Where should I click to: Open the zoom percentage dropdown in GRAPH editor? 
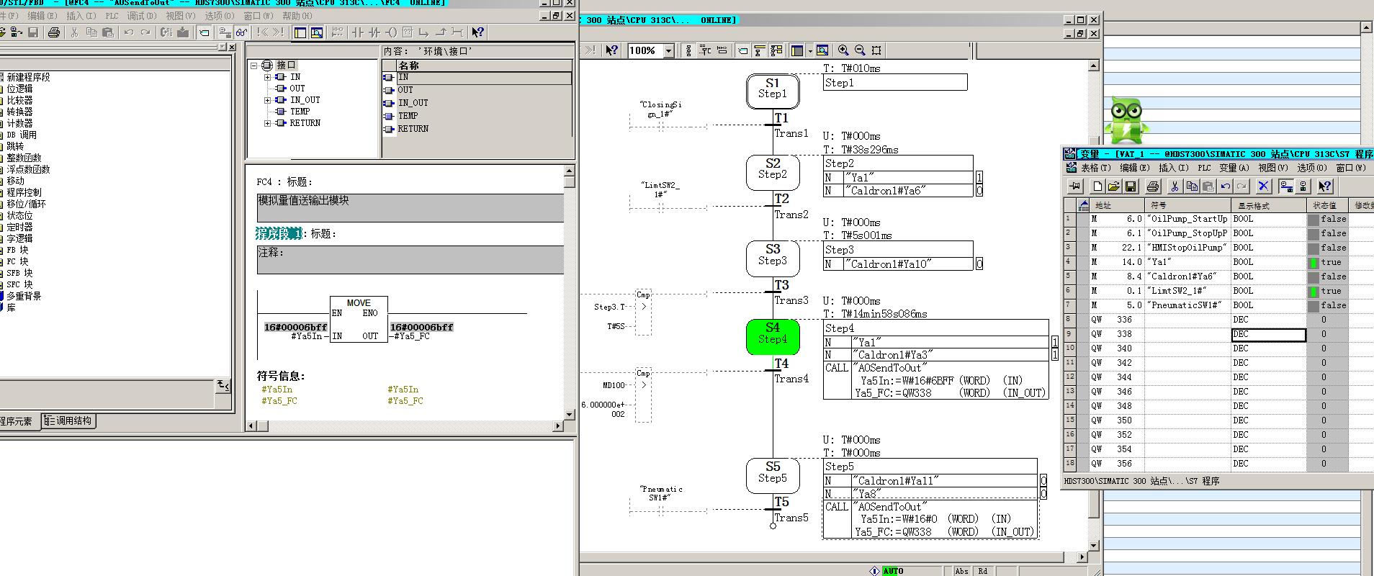[669, 50]
